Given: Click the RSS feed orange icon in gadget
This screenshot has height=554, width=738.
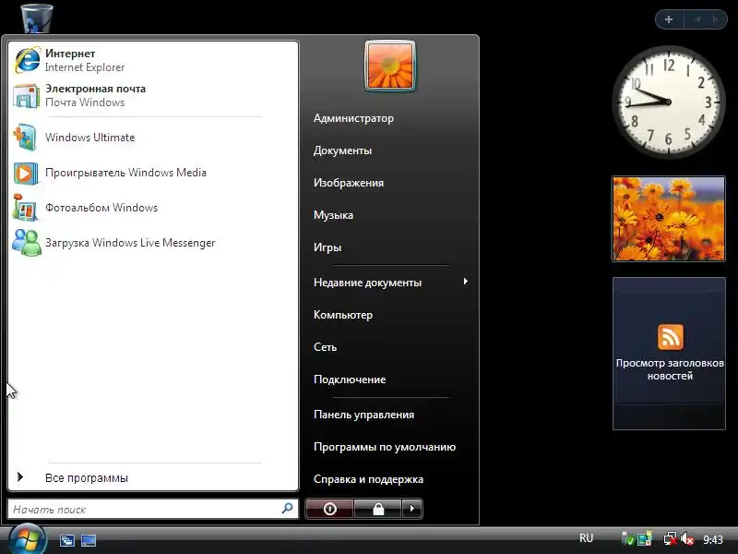Looking at the screenshot, I should tap(671, 337).
